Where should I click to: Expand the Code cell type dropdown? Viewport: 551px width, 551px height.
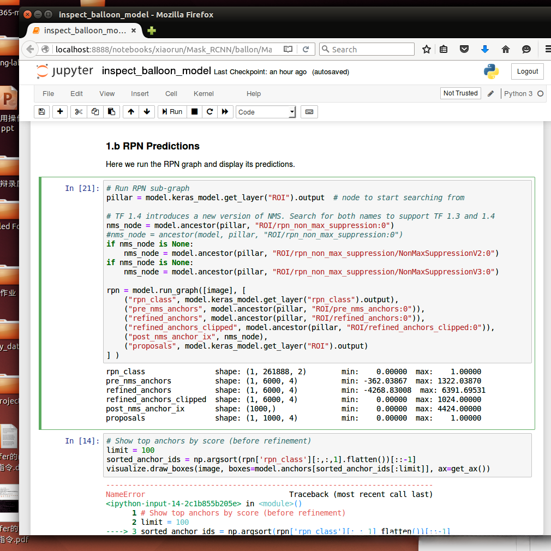tap(266, 112)
